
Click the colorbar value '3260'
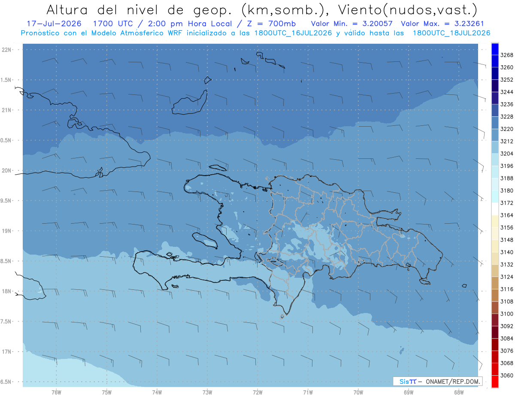507,67
